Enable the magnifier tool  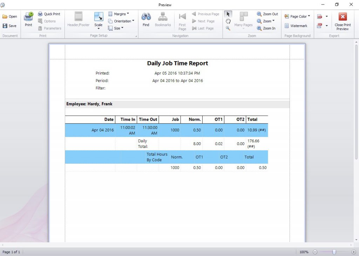228,28
